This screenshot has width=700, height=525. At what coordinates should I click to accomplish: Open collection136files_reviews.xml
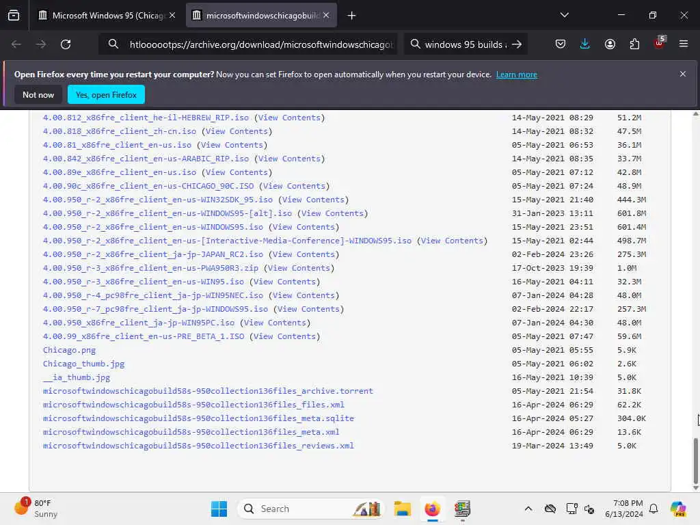(x=198, y=446)
